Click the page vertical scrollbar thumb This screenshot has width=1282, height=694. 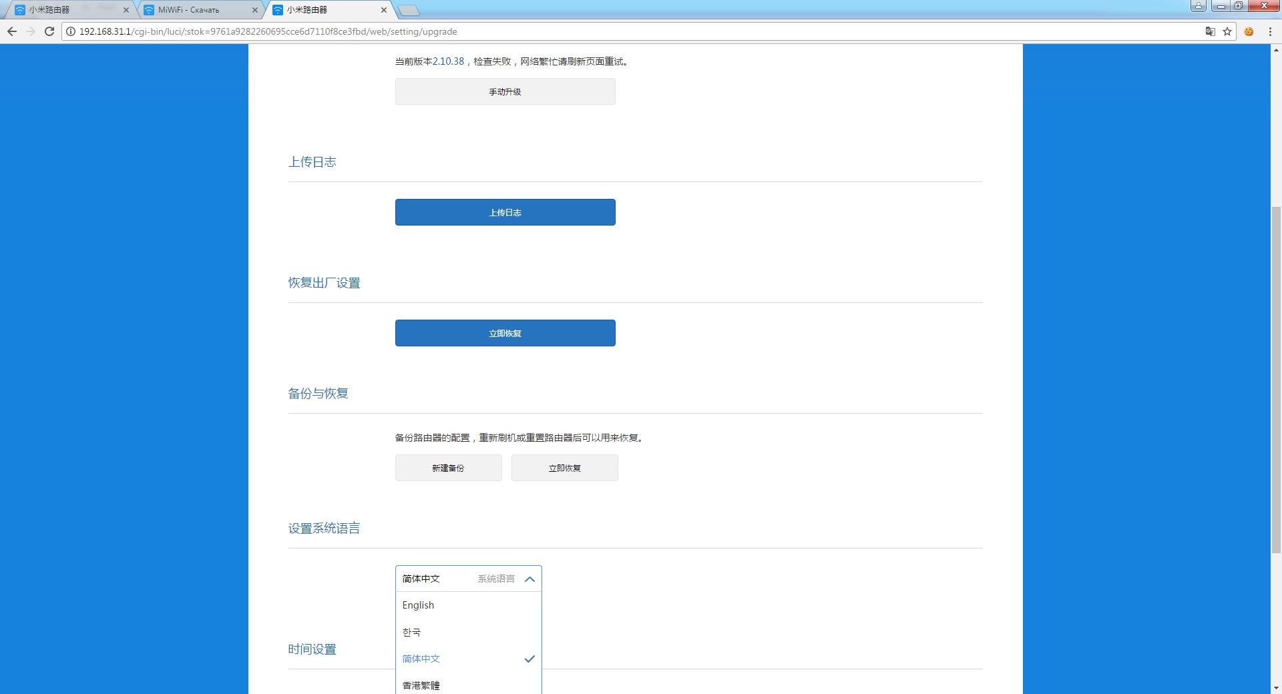(x=1276, y=380)
